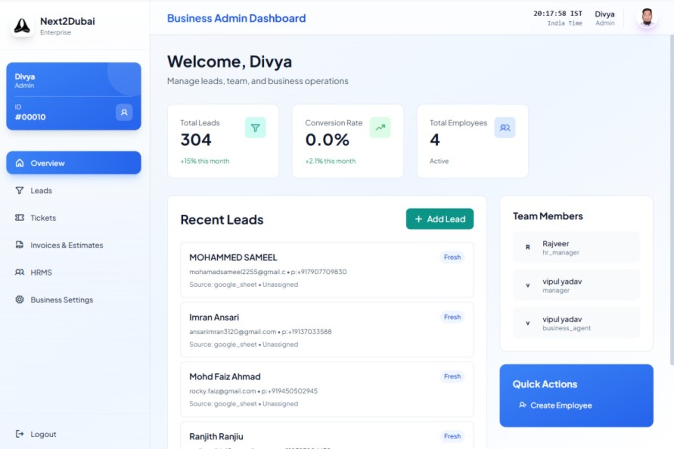
Task: Click the Fresh badge on Ranjith Ranjiu lead
Action: click(452, 436)
